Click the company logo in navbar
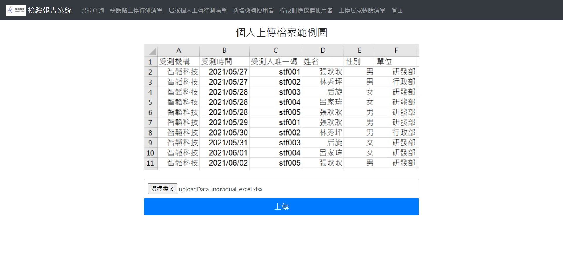563x264 pixels. point(16,10)
